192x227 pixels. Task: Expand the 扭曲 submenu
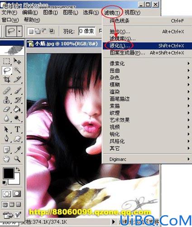(x=147, y=70)
